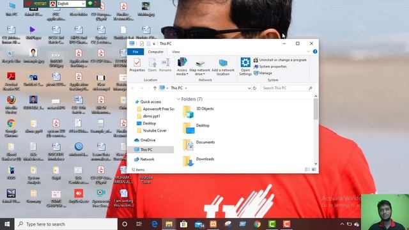Select the 3D Objects folder

pos(198,112)
